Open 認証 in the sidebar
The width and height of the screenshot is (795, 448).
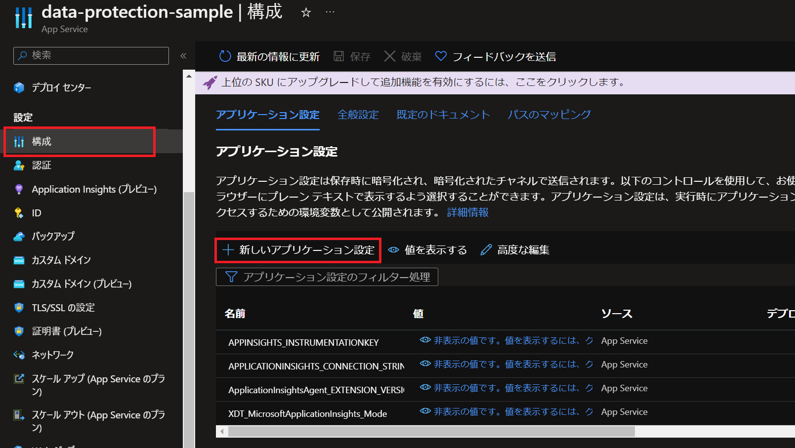click(x=42, y=165)
